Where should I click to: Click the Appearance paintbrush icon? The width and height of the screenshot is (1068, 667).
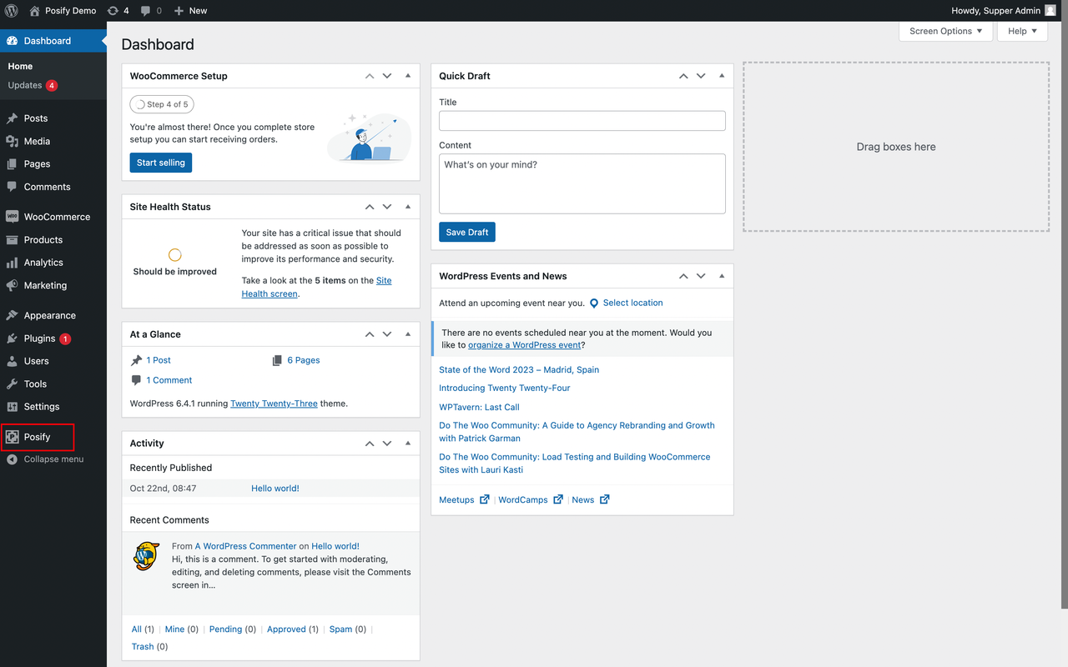pos(12,316)
